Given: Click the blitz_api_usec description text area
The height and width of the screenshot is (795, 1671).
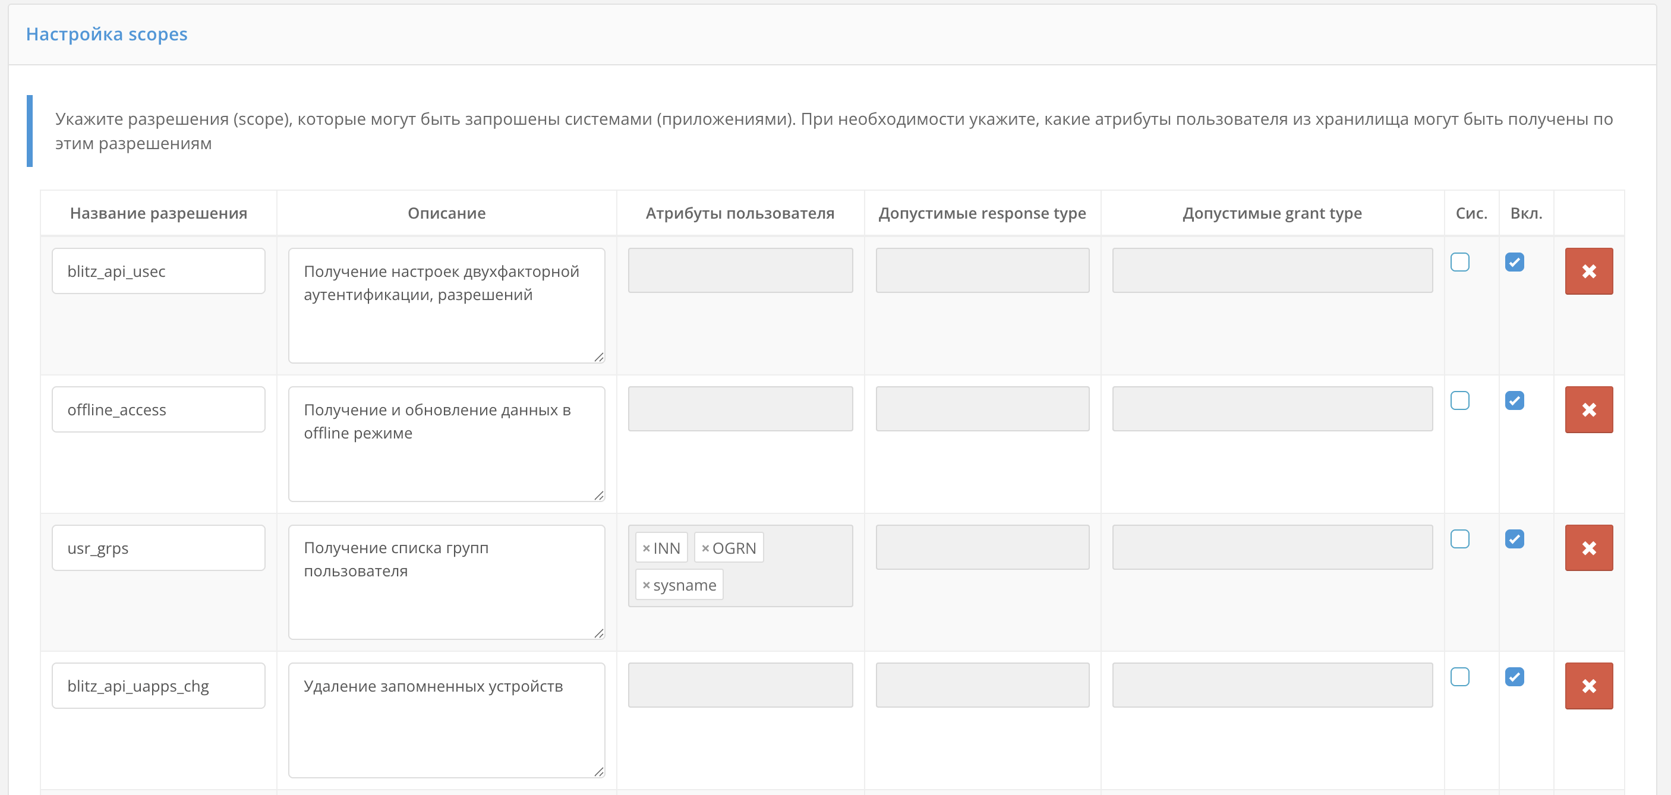Looking at the screenshot, I should [x=446, y=305].
